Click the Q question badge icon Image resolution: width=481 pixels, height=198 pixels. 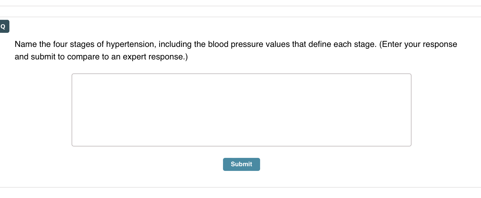pos(4,26)
